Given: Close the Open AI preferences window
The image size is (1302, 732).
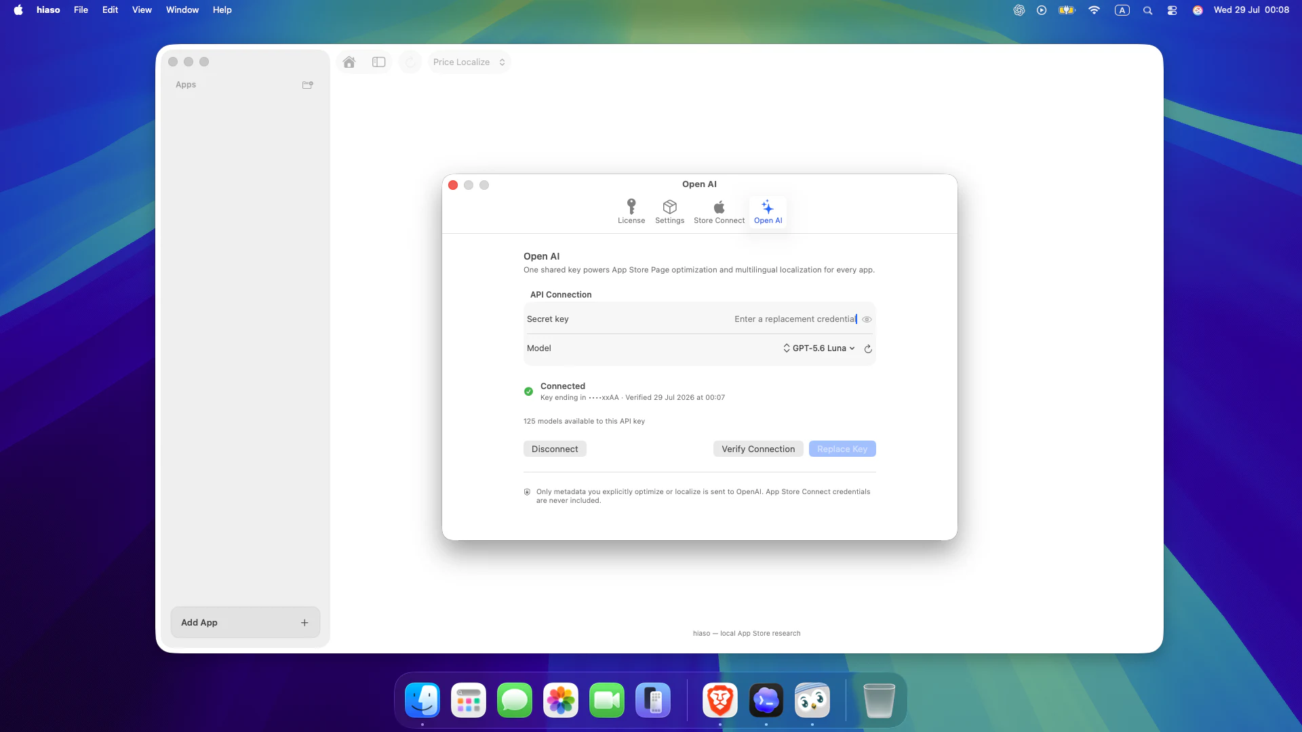Looking at the screenshot, I should 453,185.
